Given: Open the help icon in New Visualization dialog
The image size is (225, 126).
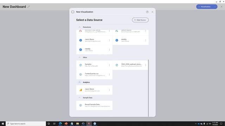Looking at the screenshot, I should [147, 12].
